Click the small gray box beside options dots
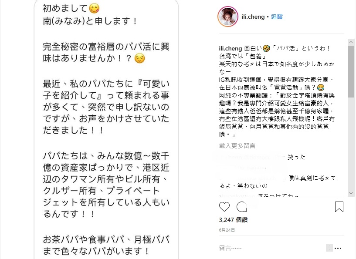The height and width of the screenshot is (259, 356). [x=329, y=248]
